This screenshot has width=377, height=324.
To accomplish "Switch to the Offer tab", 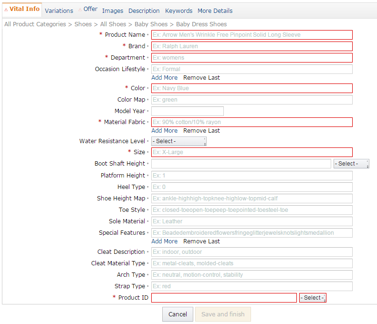I will (x=90, y=9).
